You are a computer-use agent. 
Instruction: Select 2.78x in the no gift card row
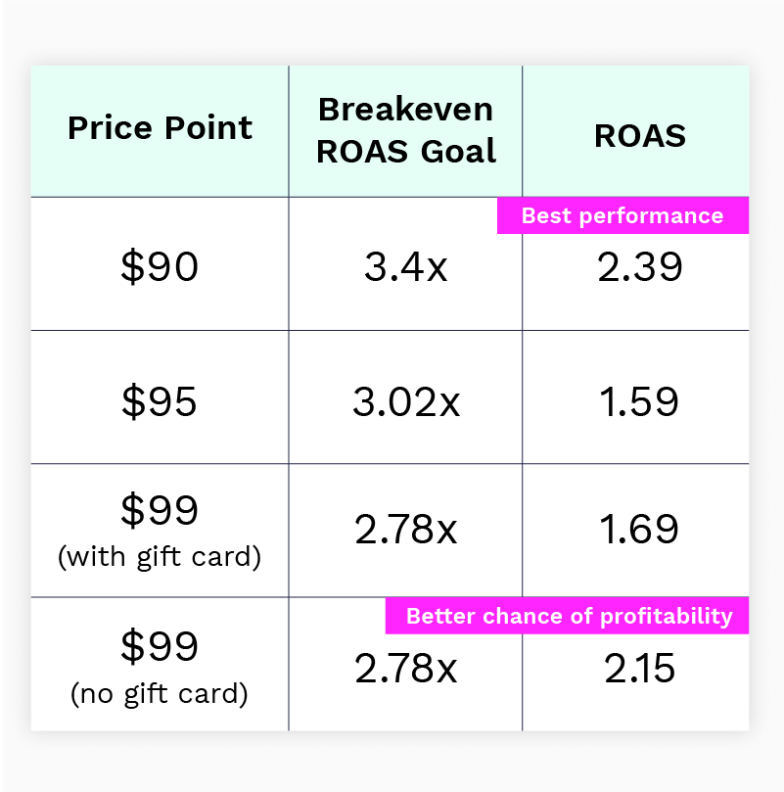(x=405, y=669)
